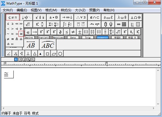Insert the hollow triangle △ symbol
This screenshot has height=117, width=162.
(x=35, y=53)
